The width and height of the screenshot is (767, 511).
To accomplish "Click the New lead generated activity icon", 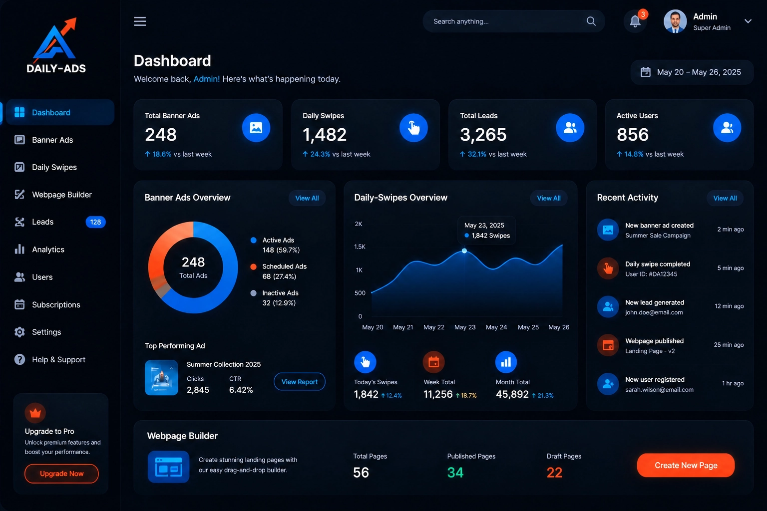I will (608, 307).
